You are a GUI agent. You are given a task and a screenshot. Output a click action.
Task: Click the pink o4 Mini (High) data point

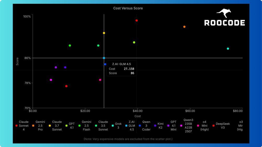pyautogui.click(x=100, y=80)
